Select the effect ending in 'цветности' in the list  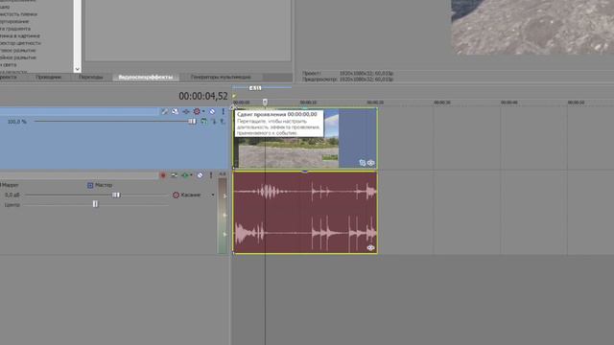[20, 43]
